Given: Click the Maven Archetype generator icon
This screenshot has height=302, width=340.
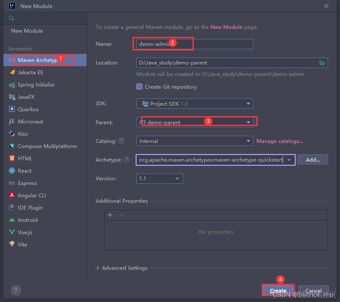Looking at the screenshot, I should (x=11, y=60).
